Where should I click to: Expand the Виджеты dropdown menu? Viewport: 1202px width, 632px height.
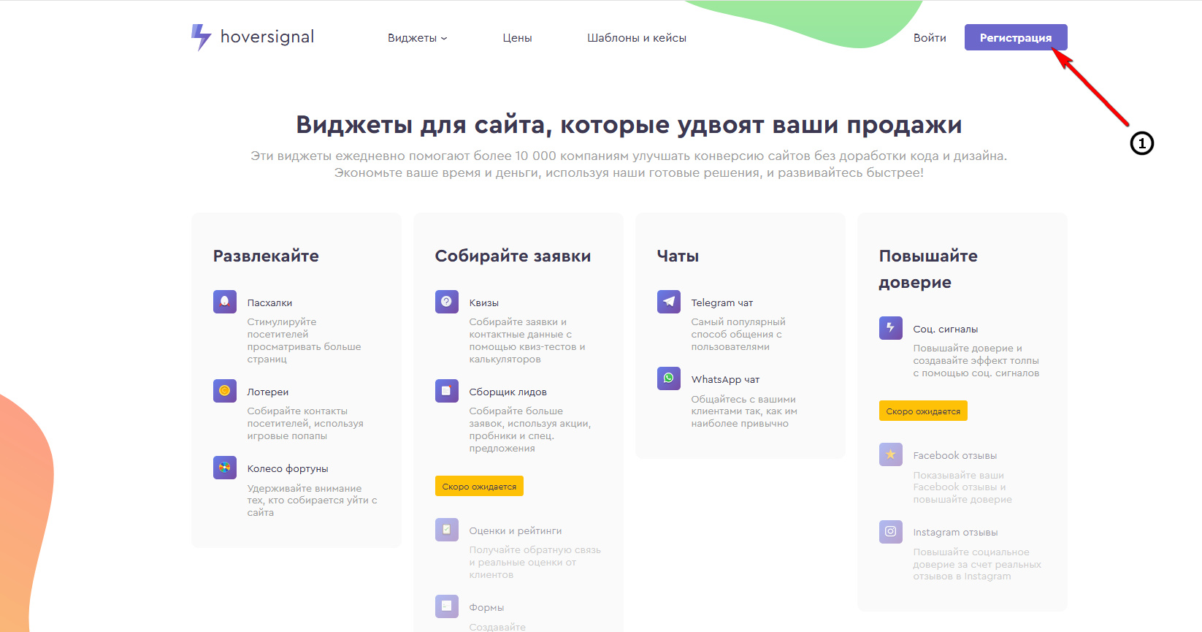418,38
